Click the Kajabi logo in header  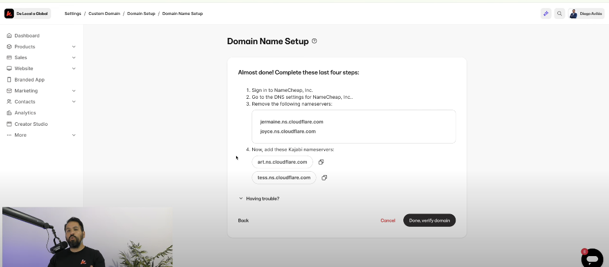(9, 14)
